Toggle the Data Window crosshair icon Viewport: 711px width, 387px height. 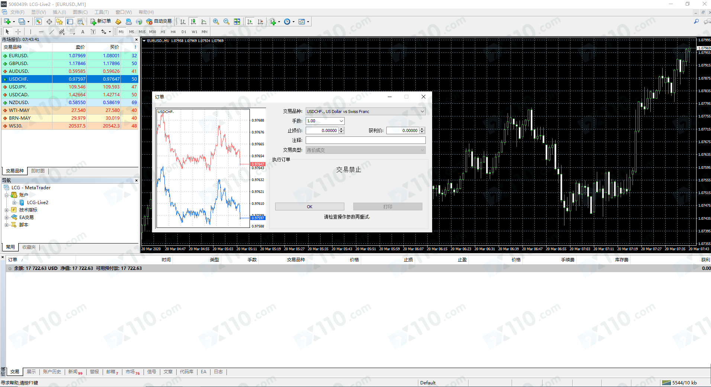click(x=49, y=22)
